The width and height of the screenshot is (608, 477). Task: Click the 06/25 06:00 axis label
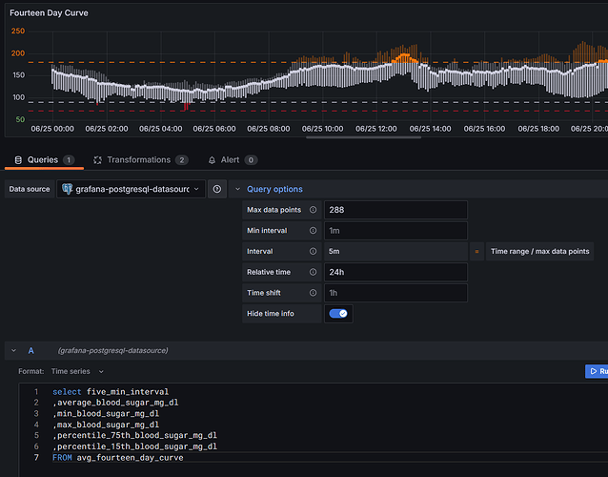click(x=214, y=129)
